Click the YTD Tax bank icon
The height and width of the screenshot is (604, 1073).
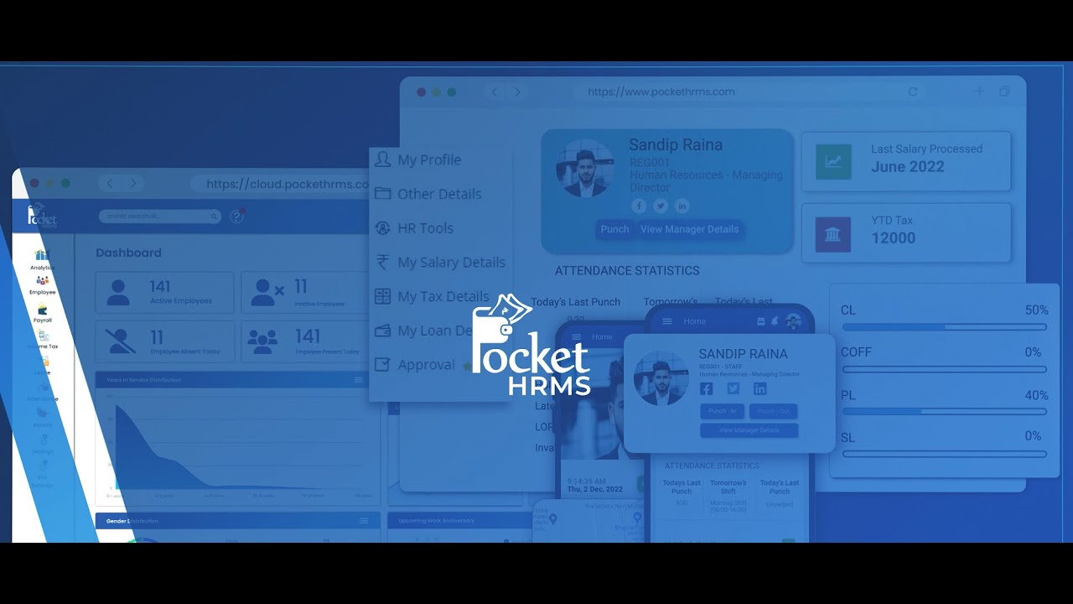[833, 234]
